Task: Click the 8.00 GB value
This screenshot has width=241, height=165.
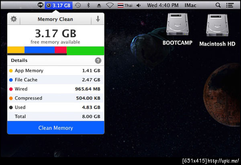Action: pos(91,117)
